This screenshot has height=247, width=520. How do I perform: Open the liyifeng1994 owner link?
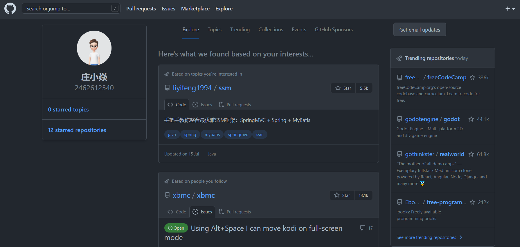point(192,88)
